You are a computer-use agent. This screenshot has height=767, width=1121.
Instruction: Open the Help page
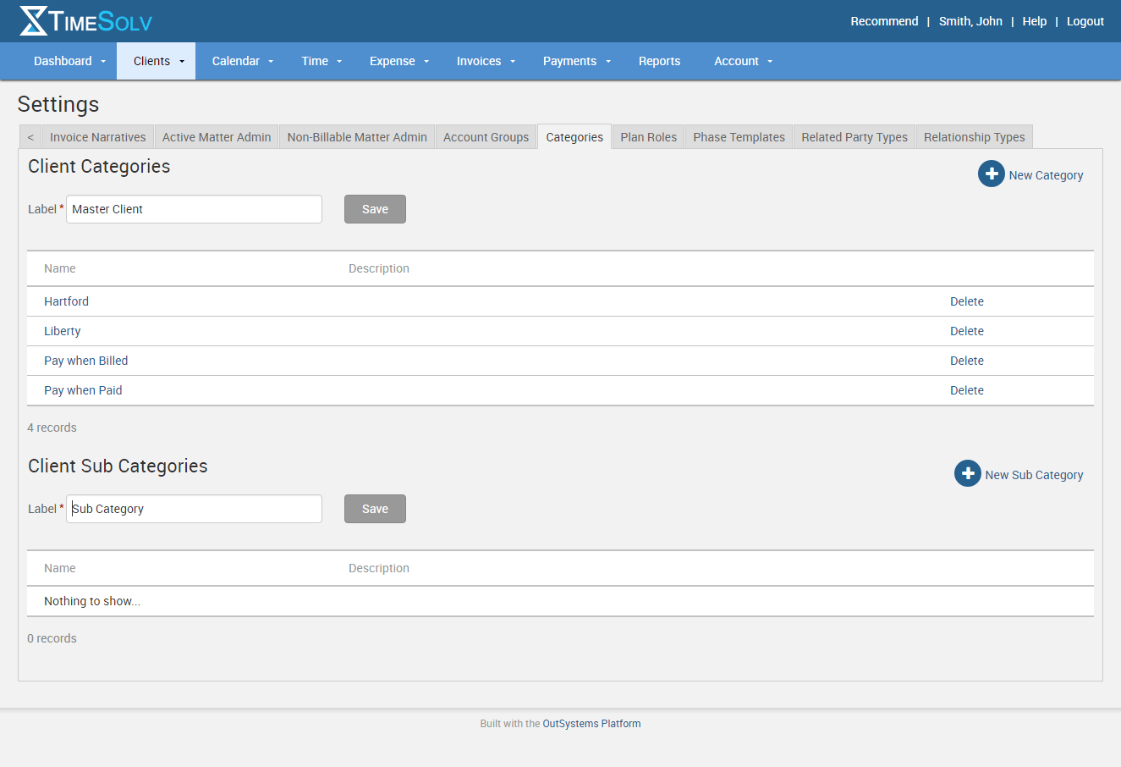click(1034, 20)
